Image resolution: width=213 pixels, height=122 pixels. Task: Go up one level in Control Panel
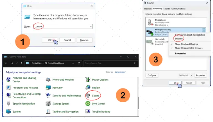tap(21, 63)
